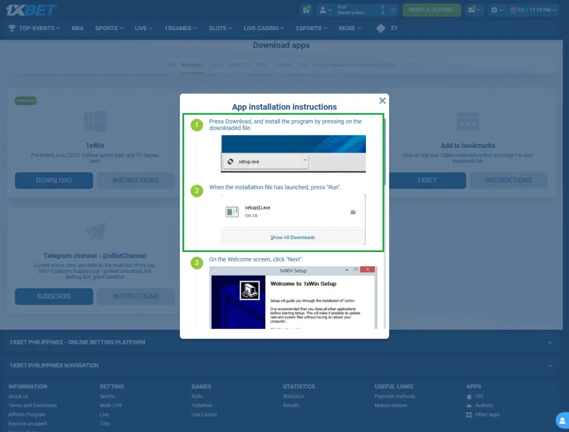Click the gift bonus icon in header
Viewport: 569px width, 432px height.
click(x=306, y=10)
